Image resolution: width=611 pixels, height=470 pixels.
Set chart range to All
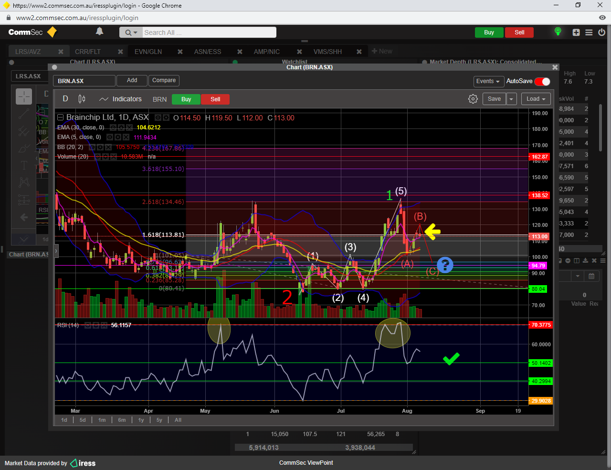coord(178,420)
